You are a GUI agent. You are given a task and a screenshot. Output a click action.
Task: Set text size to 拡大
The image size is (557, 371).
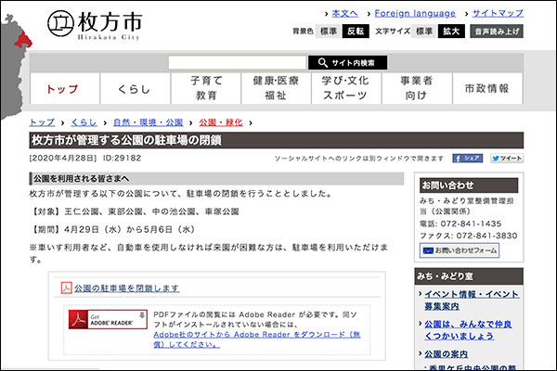(x=452, y=31)
